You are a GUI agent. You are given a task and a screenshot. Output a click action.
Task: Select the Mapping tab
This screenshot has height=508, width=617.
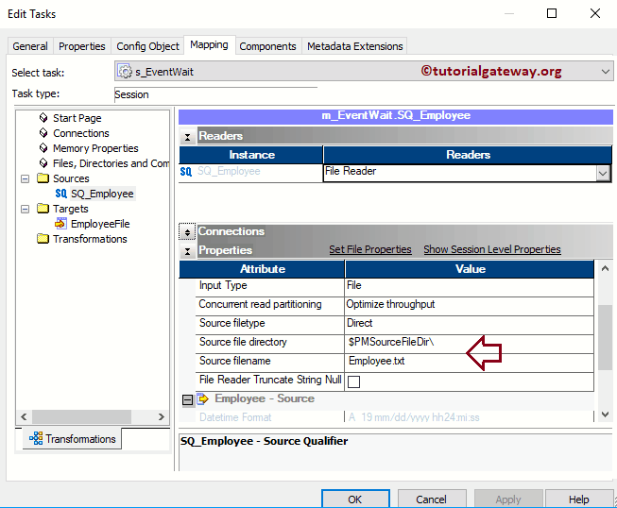[x=209, y=44]
